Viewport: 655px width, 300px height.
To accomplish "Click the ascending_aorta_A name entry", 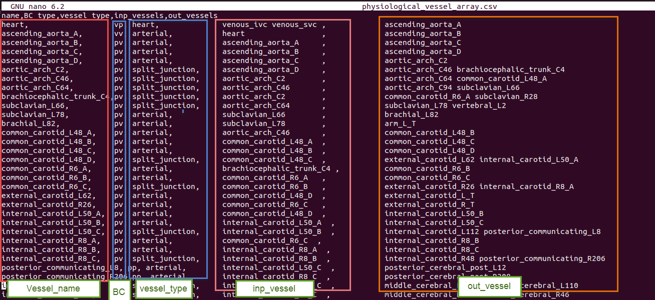I will click(x=39, y=33).
